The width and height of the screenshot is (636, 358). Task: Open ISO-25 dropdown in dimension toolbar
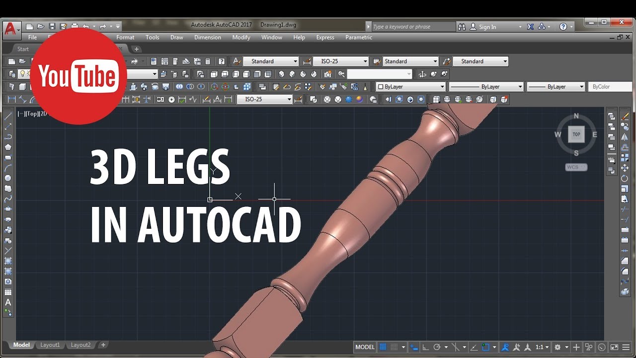click(x=265, y=99)
